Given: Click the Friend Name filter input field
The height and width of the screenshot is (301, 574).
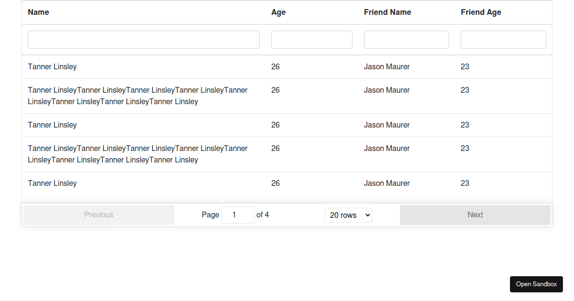Looking at the screenshot, I should click(406, 39).
